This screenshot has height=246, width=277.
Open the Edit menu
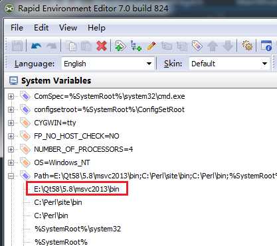41,28
